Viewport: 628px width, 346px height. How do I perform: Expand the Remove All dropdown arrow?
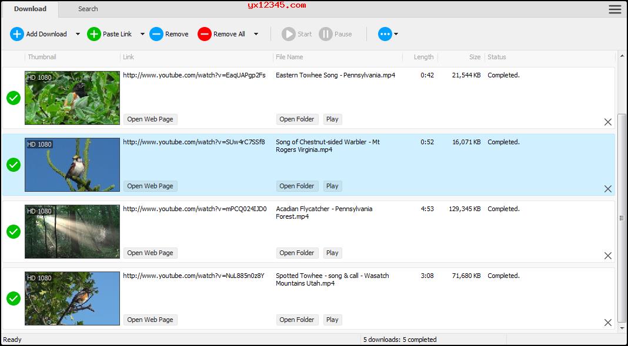pyautogui.click(x=256, y=34)
